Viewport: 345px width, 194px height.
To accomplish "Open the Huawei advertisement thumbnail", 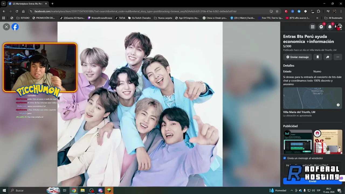I will pos(328,142).
